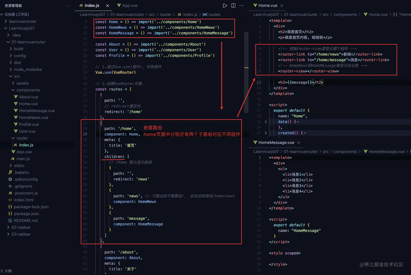Expand the learnvuerouter folder
This screenshot has height=275, width=411.
(x=23, y=21)
